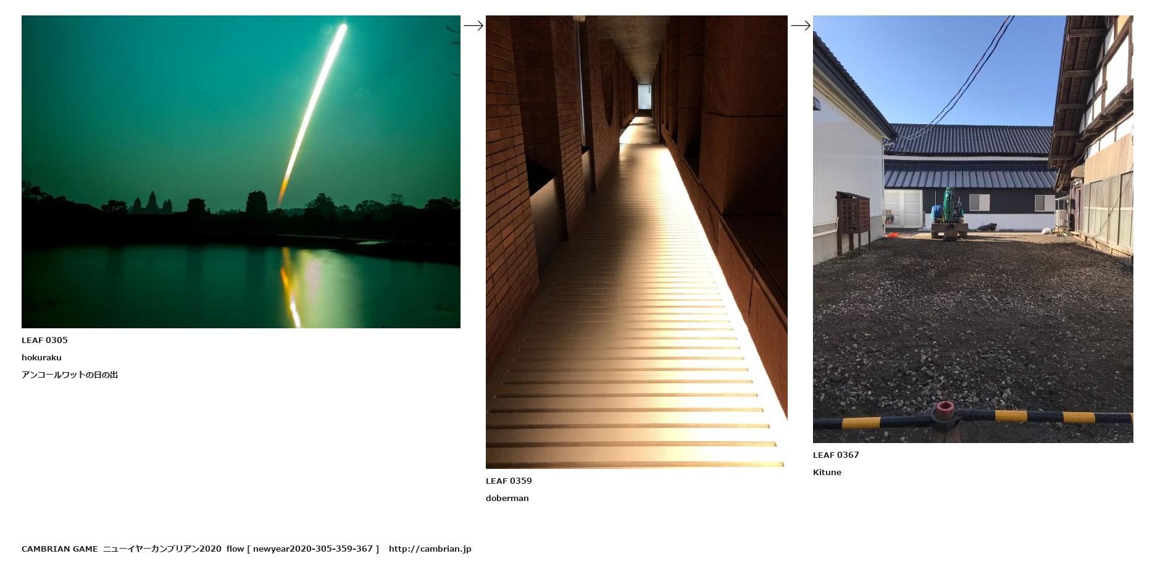Click the CAMBRIAN GAME footer title
The image size is (1155, 564).
tap(60, 549)
